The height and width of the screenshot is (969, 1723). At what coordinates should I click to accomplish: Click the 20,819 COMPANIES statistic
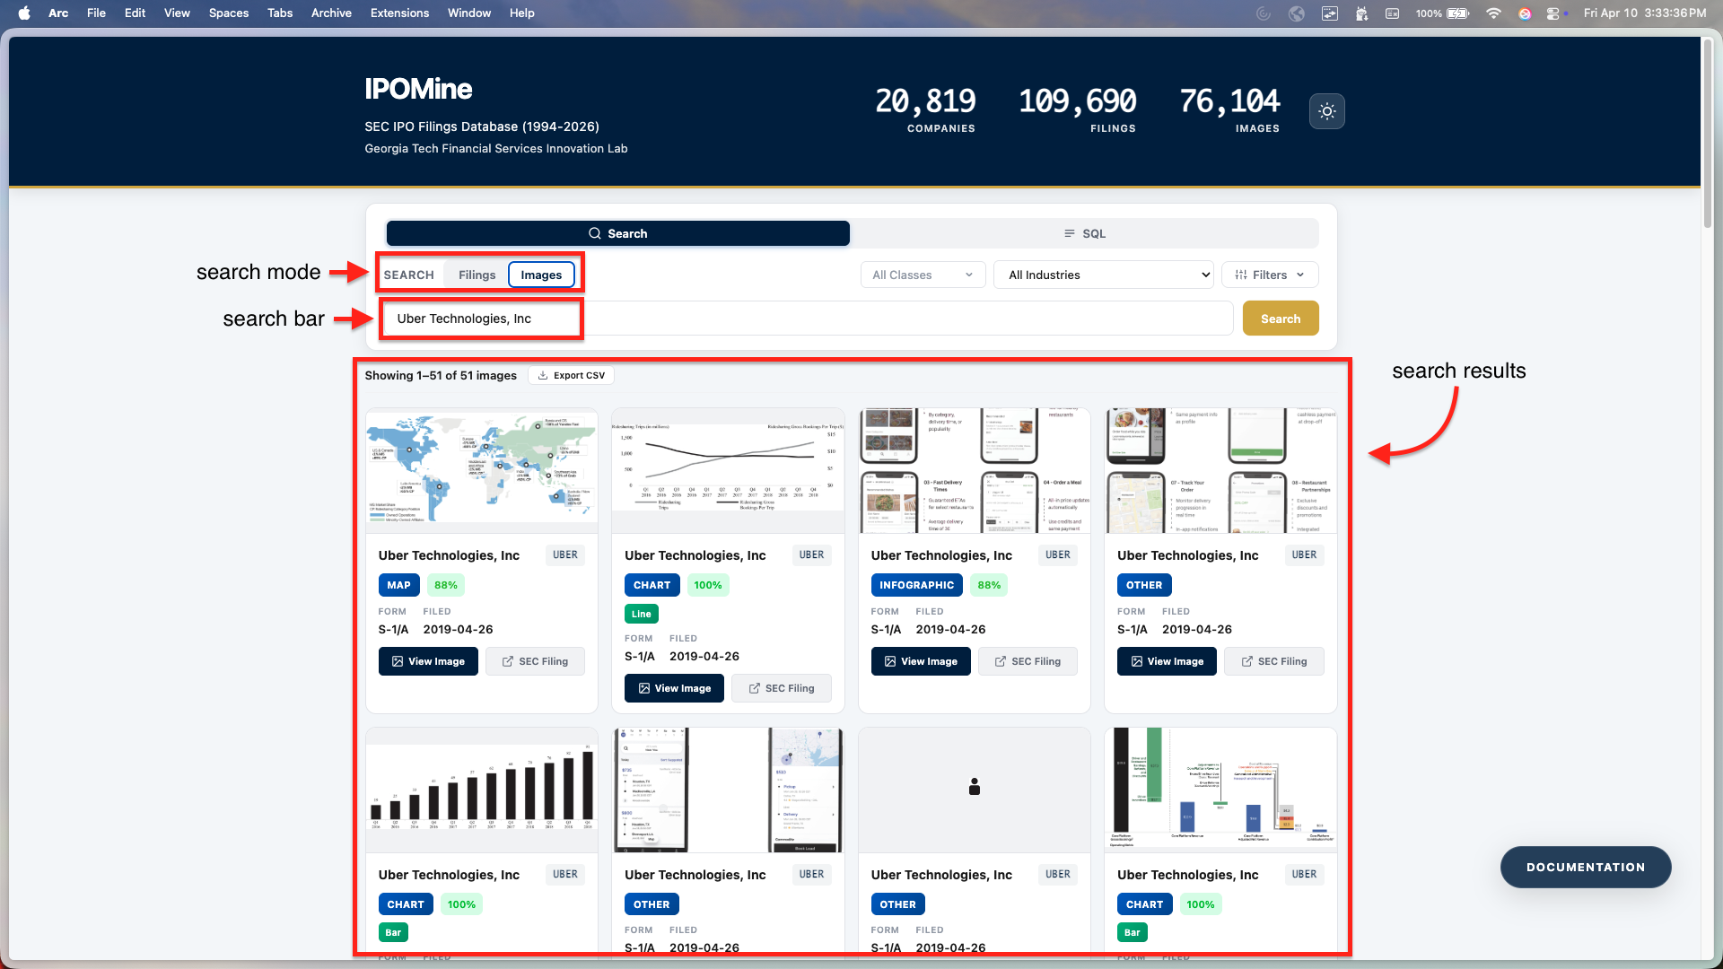click(x=925, y=111)
